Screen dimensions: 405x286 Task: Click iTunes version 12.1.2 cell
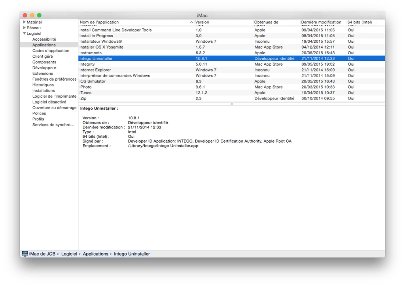201,92
